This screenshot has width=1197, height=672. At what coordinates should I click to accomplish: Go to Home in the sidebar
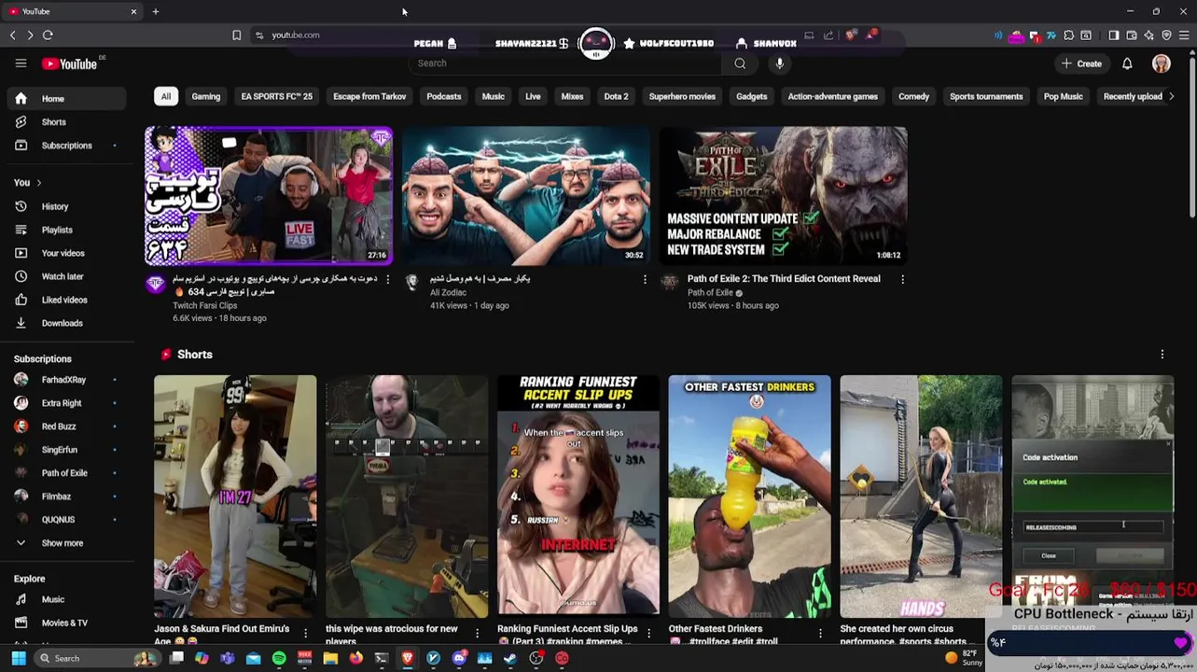click(66, 99)
